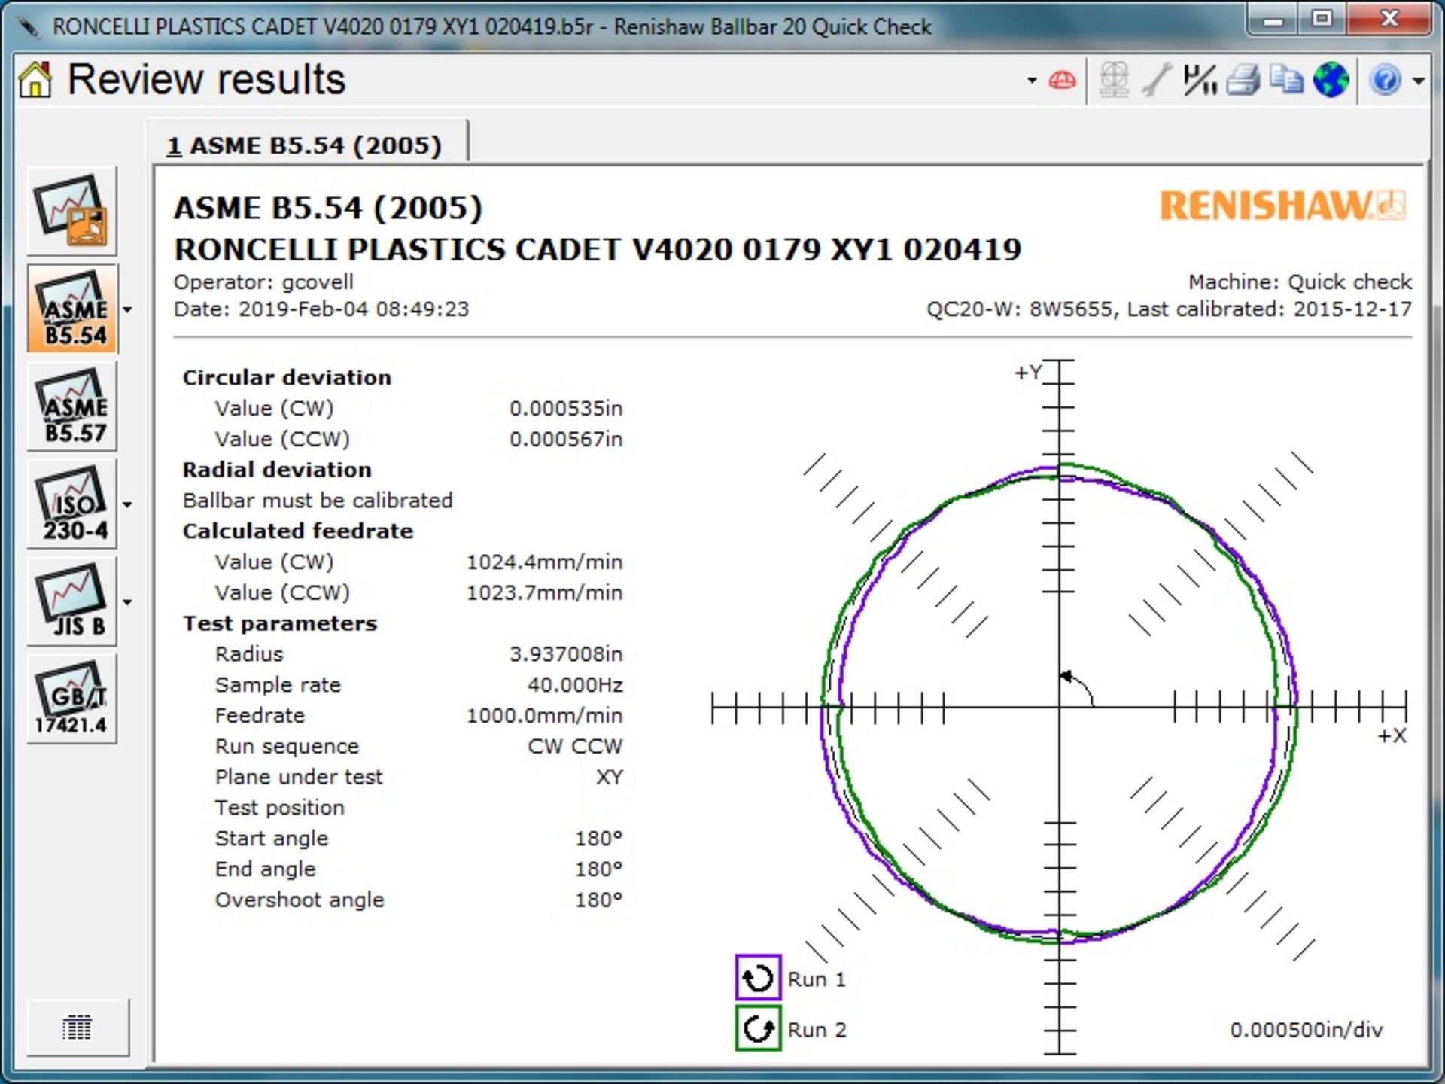The width and height of the screenshot is (1445, 1084).
Task: Click 'Test parameters' section heading
Action: point(280,624)
